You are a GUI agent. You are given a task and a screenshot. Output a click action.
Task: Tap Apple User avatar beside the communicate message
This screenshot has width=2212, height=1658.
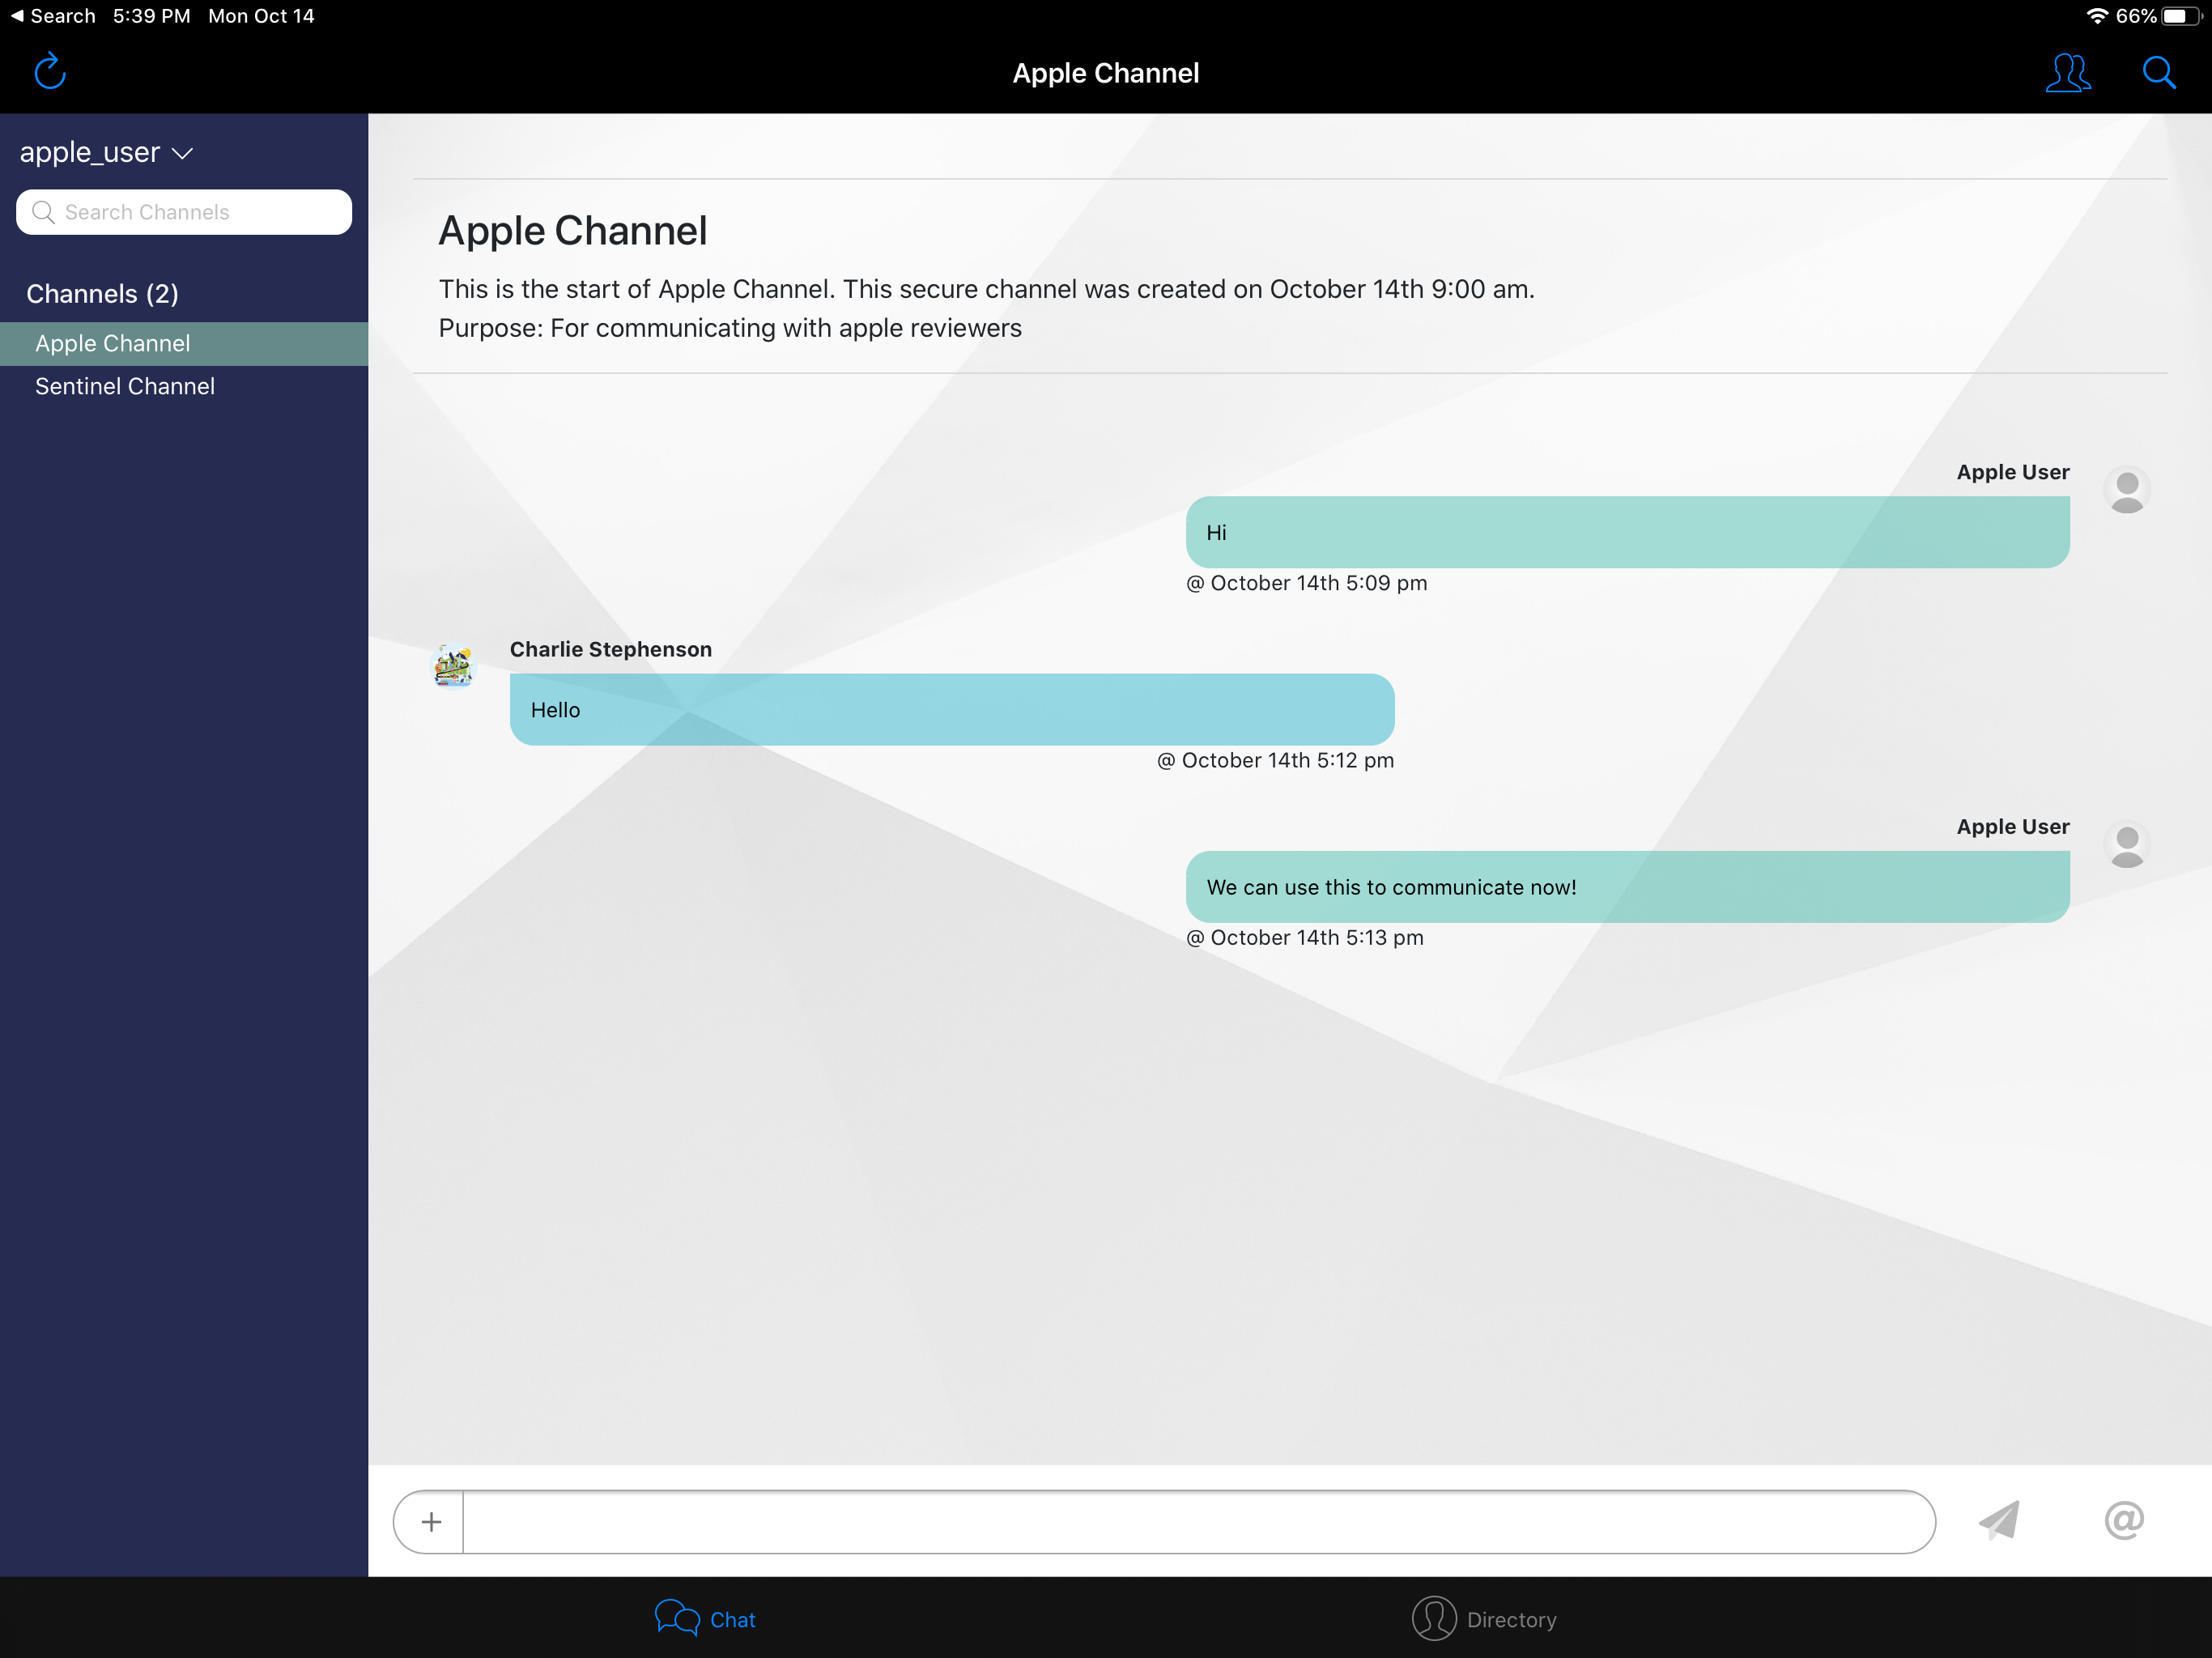pyautogui.click(x=2126, y=845)
